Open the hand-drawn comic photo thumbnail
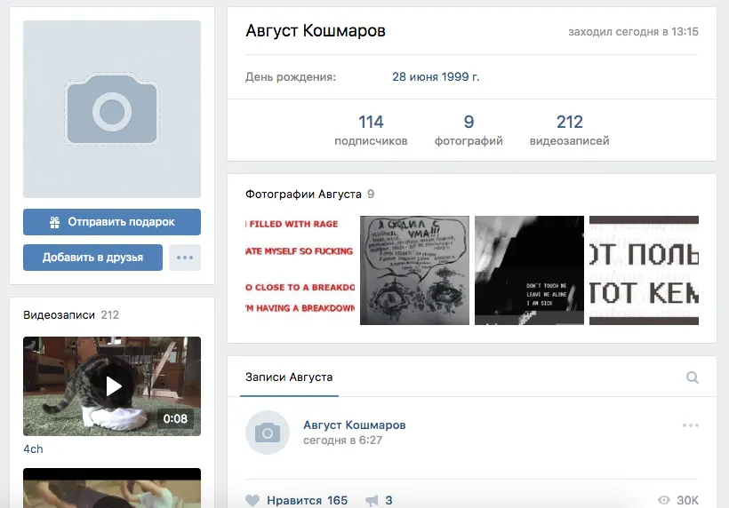The height and width of the screenshot is (508, 729). coord(414,270)
